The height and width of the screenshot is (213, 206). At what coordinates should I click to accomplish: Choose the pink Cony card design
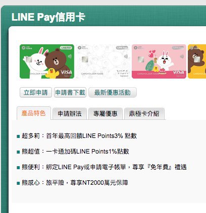tap(159, 61)
